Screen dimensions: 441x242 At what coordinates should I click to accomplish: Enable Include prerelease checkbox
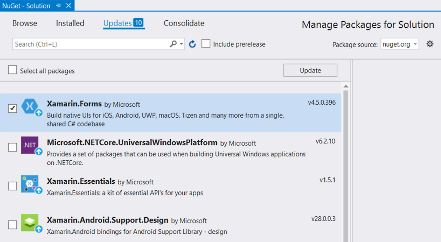coord(206,44)
